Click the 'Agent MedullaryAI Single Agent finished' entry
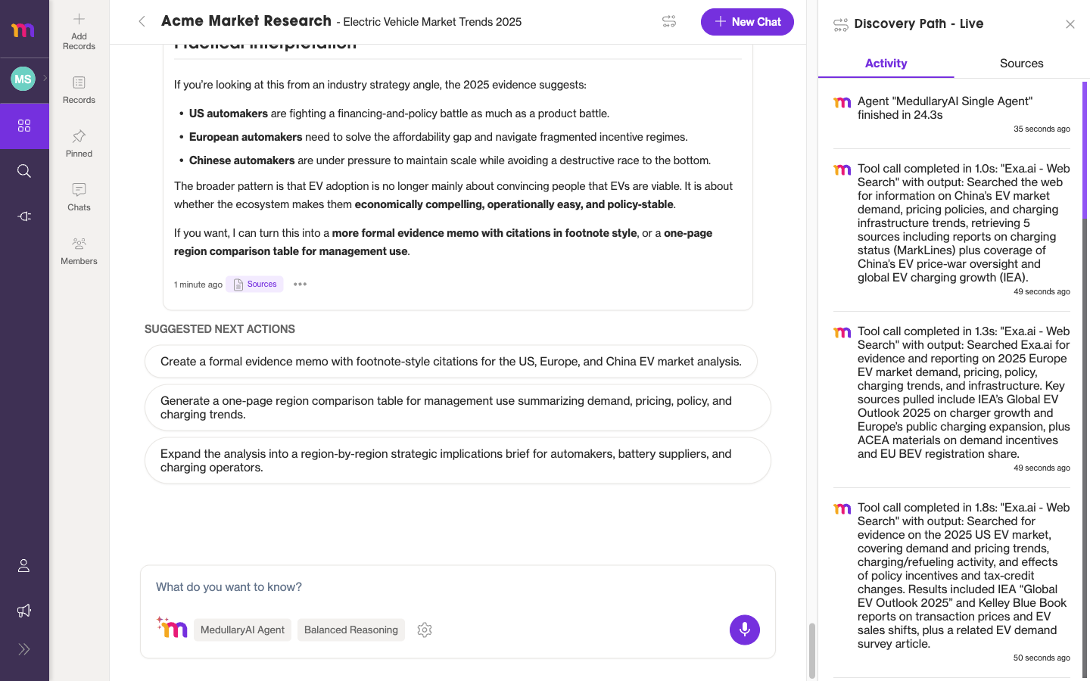The width and height of the screenshot is (1090, 681). [952, 115]
